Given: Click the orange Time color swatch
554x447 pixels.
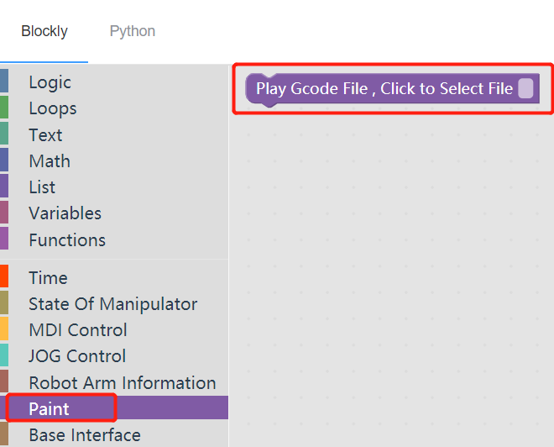Looking at the screenshot, I should pyautogui.click(x=4, y=276).
